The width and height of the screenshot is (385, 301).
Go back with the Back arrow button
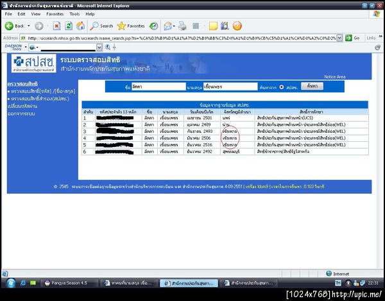[x=15, y=26]
